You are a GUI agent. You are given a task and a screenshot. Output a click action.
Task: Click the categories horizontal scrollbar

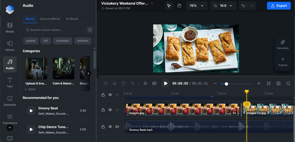click(x=32, y=89)
